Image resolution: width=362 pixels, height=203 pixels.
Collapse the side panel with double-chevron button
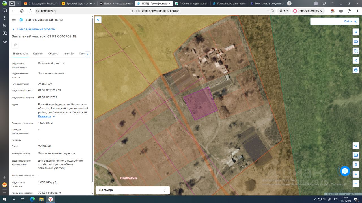(x=98, y=20)
